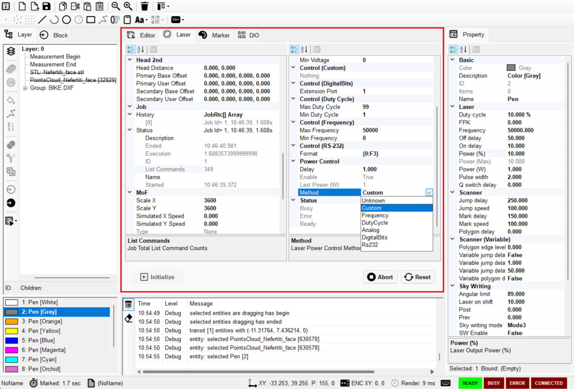Click the Delete trash can icon
Image resolution: width=574 pixels, height=389 pixels.
click(x=144, y=6)
